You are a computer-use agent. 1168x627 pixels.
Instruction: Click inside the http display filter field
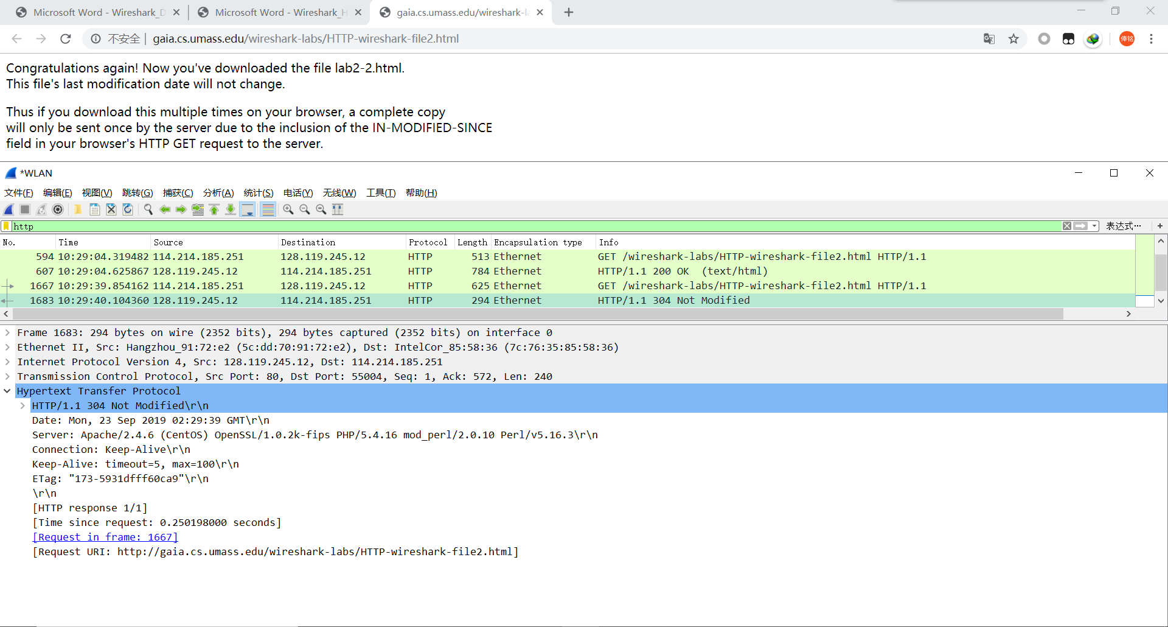point(535,226)
